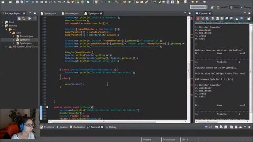The image size is (253, 142).
Task: Open the dropdown arrow next to the Run button
Action: click(112, 2)
